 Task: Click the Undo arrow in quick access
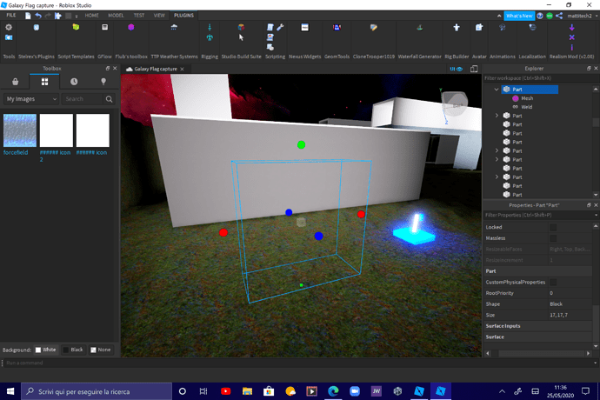coord(38,16)
